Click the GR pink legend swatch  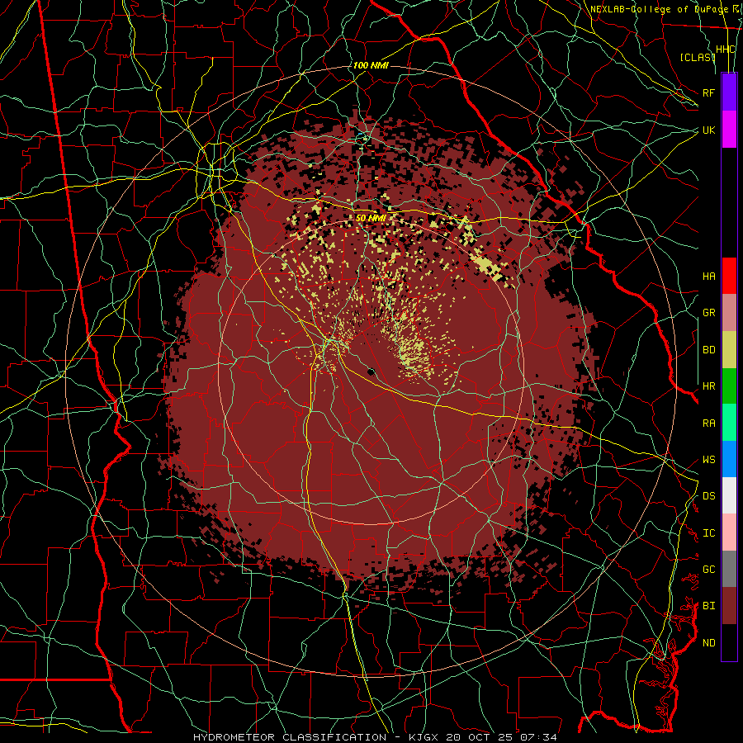tap(729, 313)
